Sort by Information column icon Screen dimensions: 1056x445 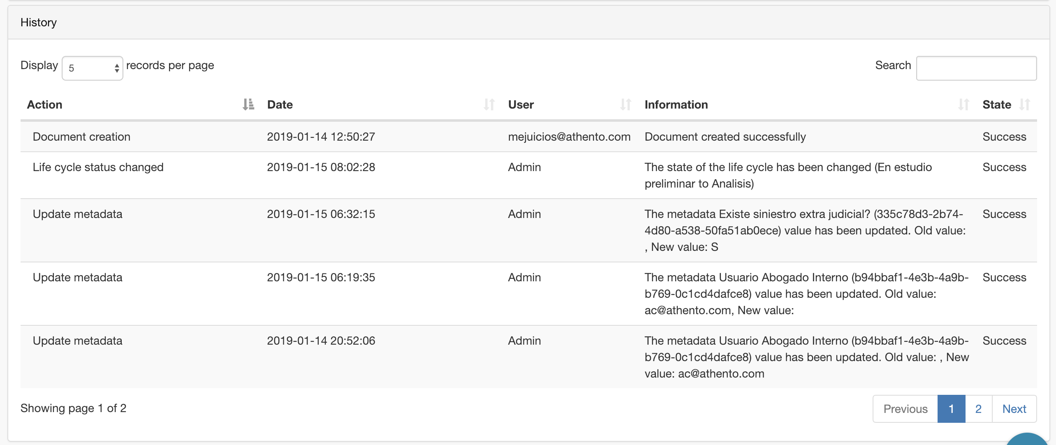point(963,104)
